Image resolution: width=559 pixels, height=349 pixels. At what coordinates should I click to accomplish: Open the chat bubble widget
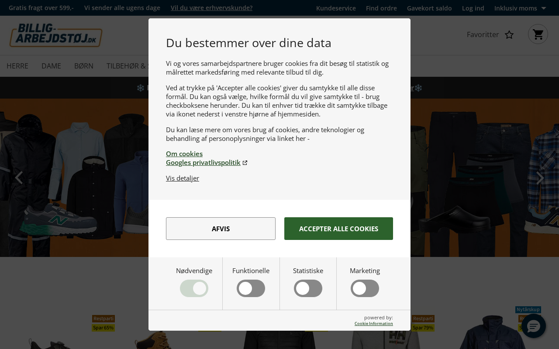coord(534,326)
